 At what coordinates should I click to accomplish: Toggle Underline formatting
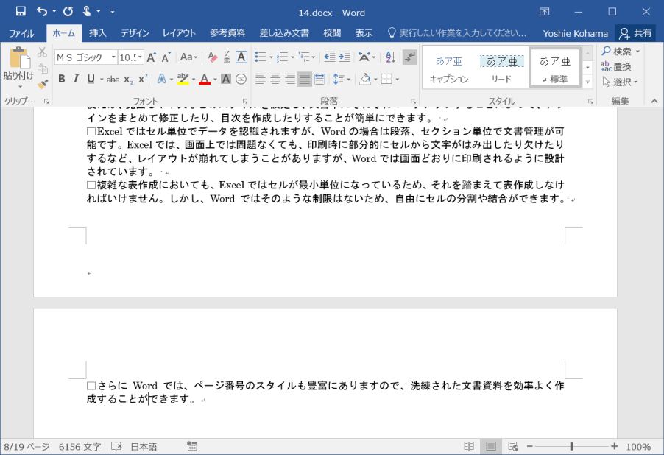tap(91, 79)
